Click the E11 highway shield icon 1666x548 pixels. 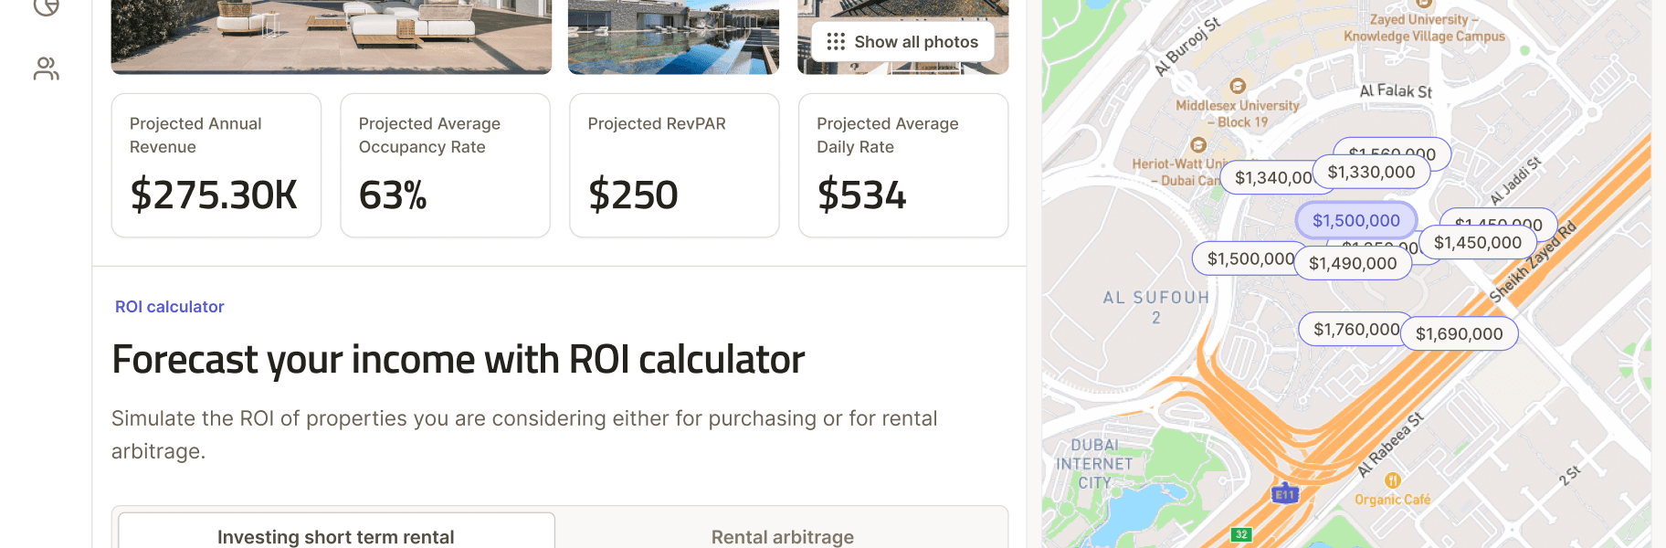tap(1285, 493)
